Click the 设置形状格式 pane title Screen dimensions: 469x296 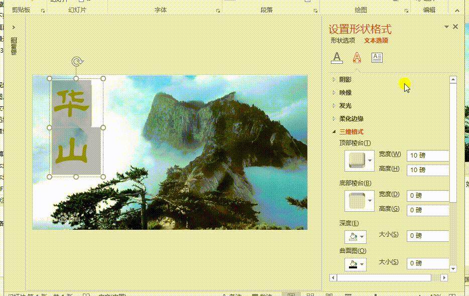360,29
